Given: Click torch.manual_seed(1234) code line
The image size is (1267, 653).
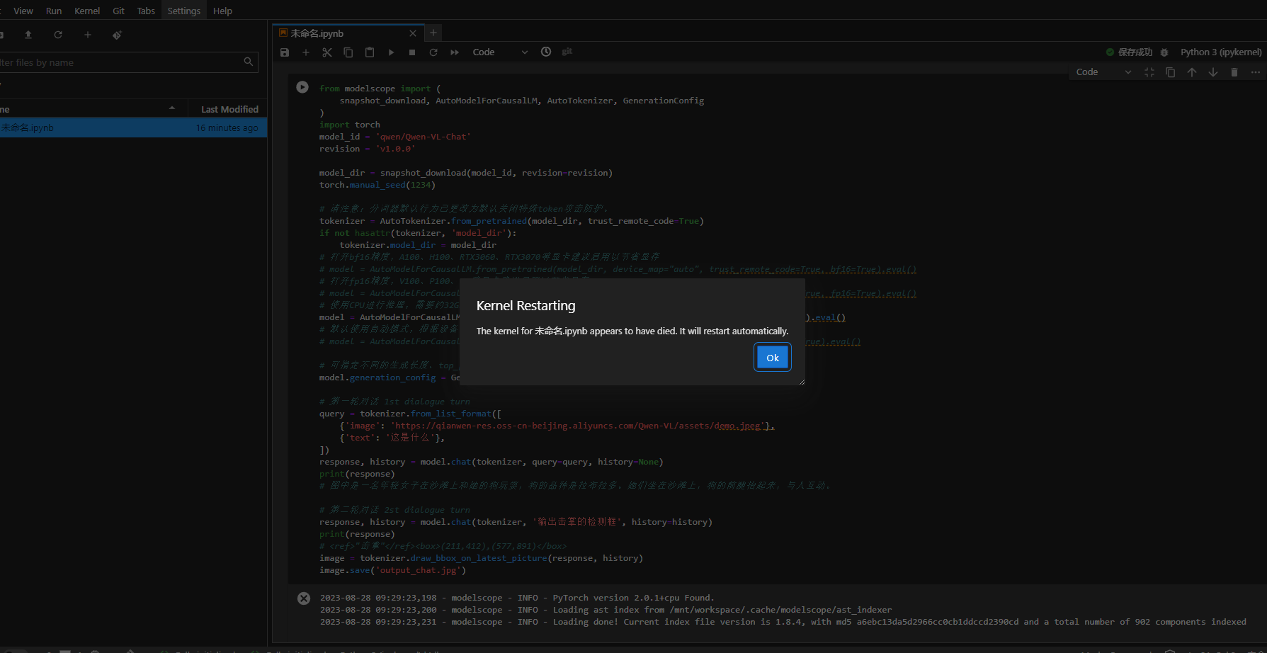Looking at the screenshot, I should point(377,185).
